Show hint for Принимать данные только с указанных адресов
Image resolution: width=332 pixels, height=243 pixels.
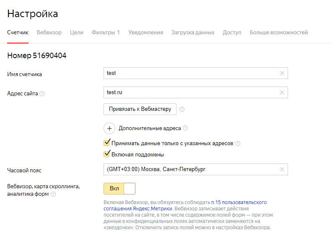(238, 143)
